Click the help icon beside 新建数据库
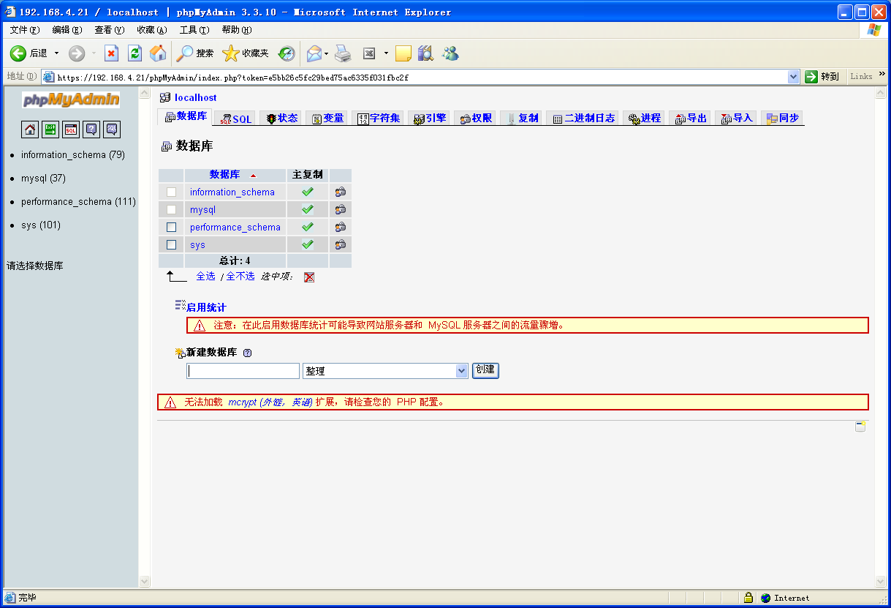891x608 pixels. [247, 353]
